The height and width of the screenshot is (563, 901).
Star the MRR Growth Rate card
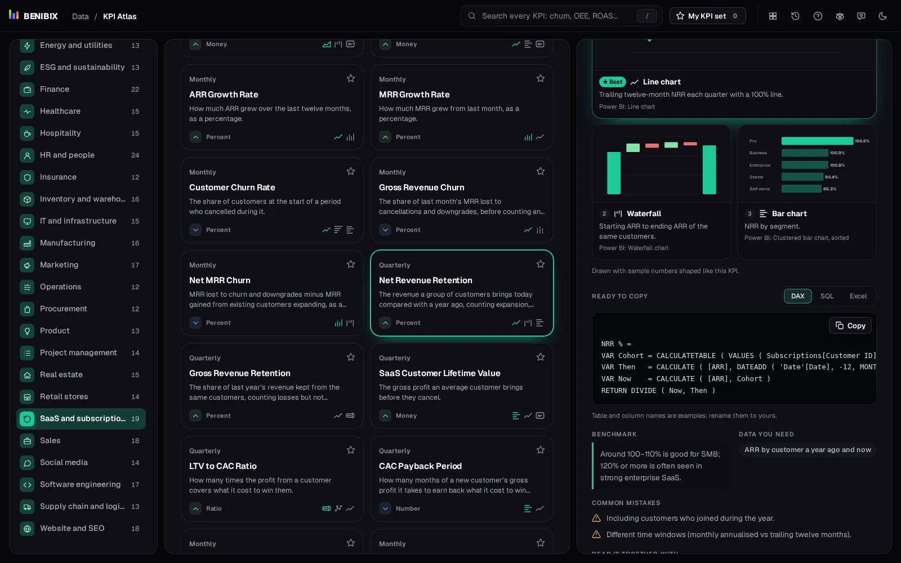541,78
